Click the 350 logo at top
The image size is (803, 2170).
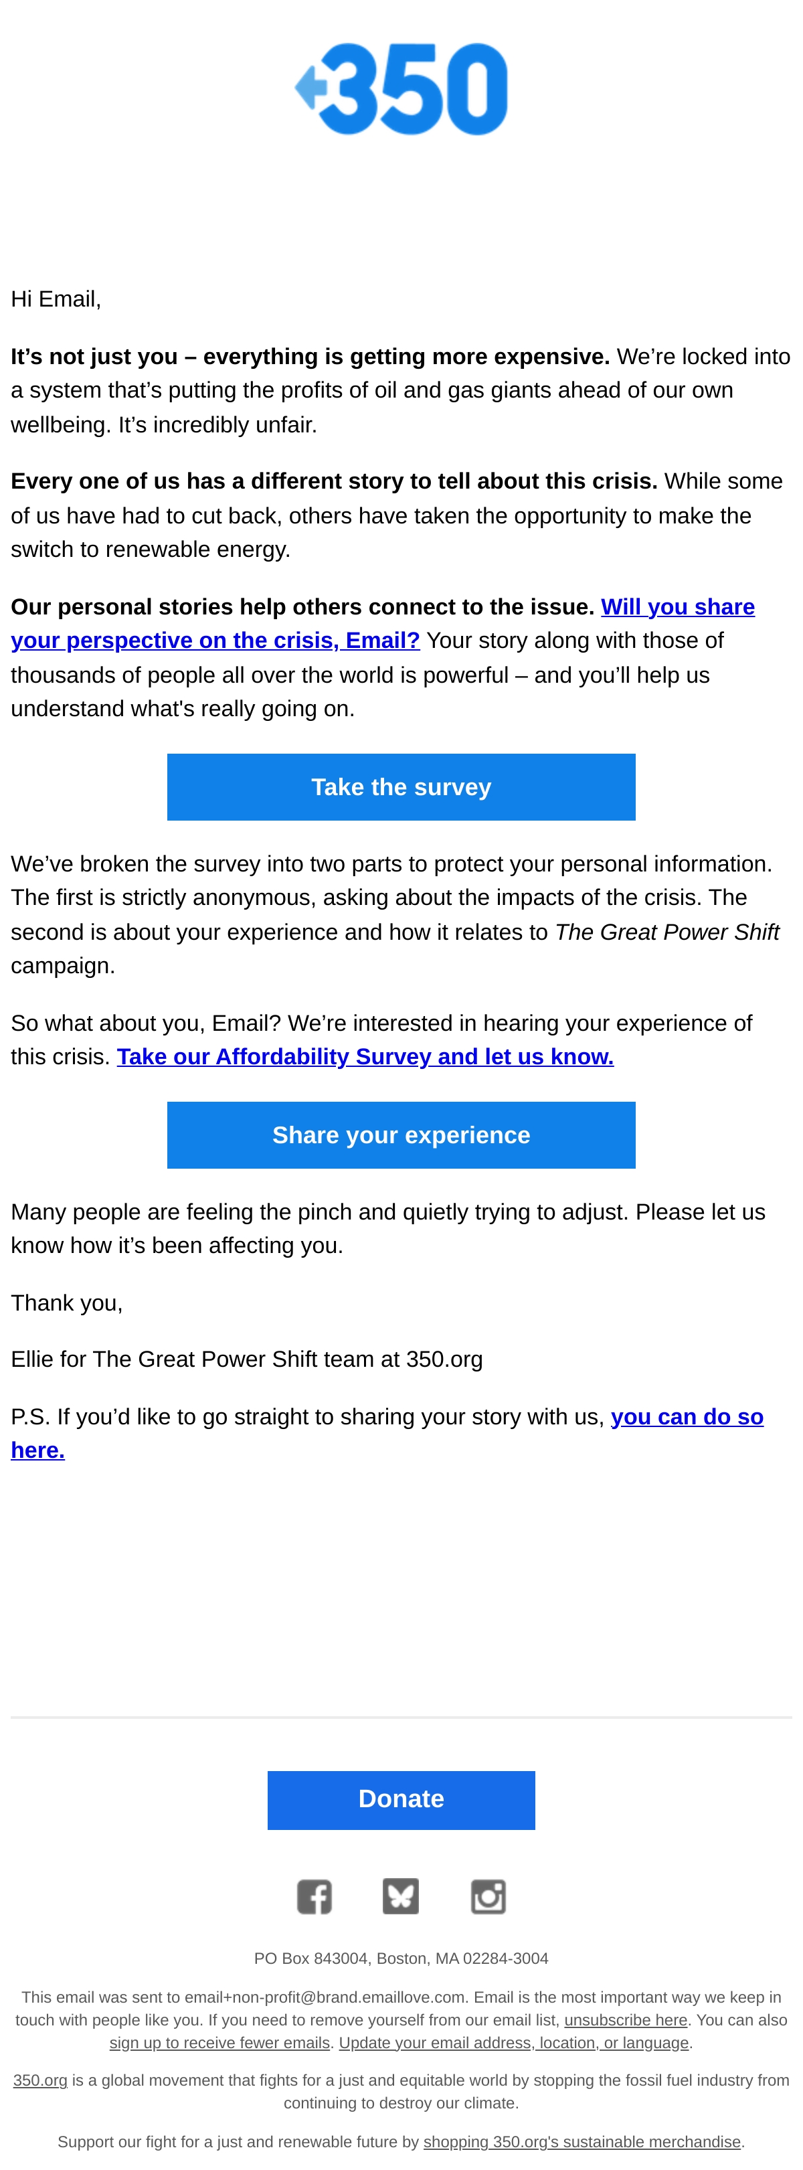[x=401, y=88]
